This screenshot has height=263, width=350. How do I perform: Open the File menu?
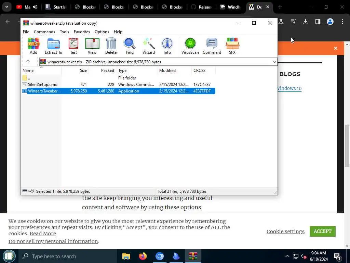tap(26, 32)
